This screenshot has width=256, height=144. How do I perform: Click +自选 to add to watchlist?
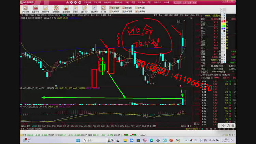tap(192, 15)
